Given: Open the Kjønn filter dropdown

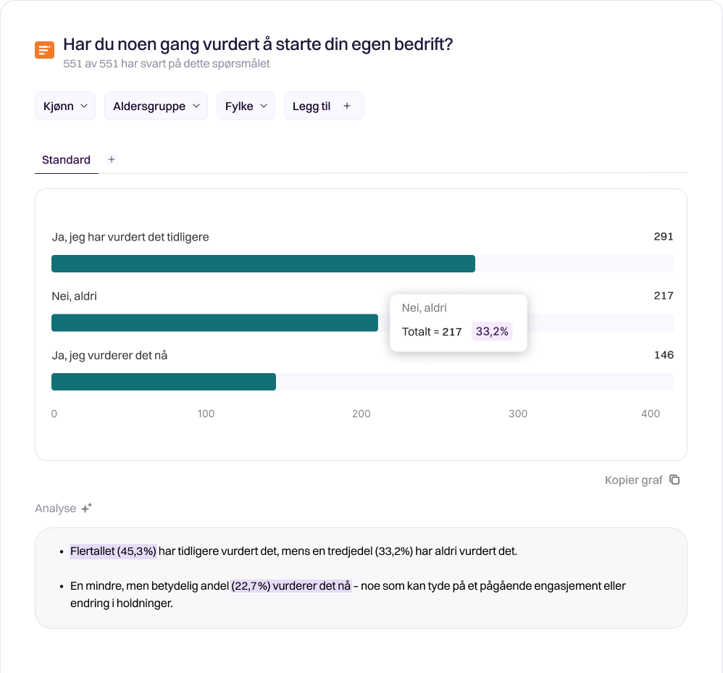Looking at the screenshot, I should 65,106.
